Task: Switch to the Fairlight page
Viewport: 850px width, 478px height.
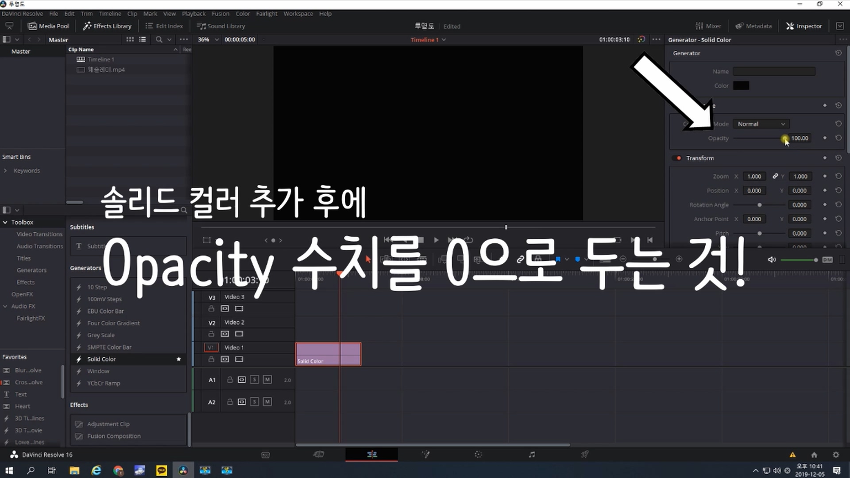Action: click(532, 455)
